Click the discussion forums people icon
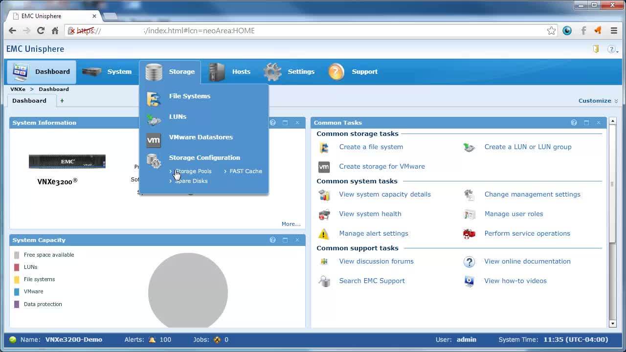The height and width of the screenshot is (352, 626). click(324, 262)
